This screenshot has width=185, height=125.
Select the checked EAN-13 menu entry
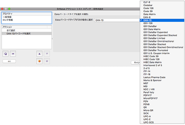162,20
